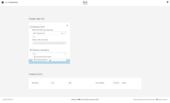Screen dimensions: 170x103
Task: Click the repo icon next to CLAassistant/demo
Action: tap(34, 60)
